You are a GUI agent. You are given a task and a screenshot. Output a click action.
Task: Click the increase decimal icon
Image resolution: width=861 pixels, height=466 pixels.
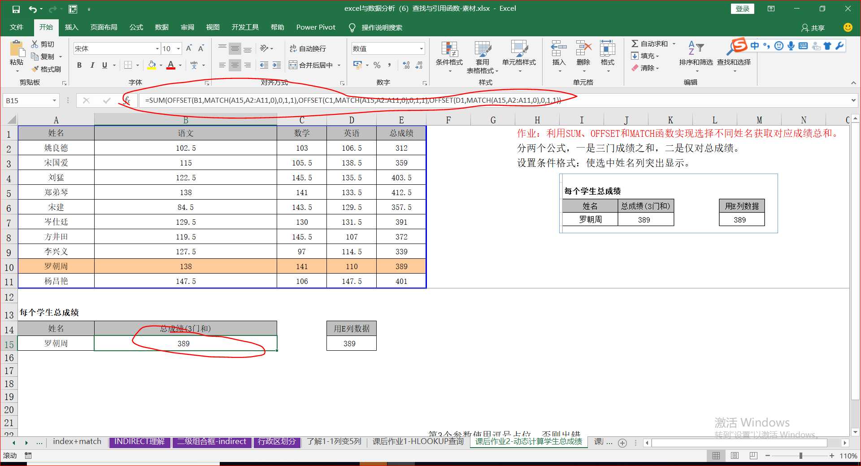(406, 65)
